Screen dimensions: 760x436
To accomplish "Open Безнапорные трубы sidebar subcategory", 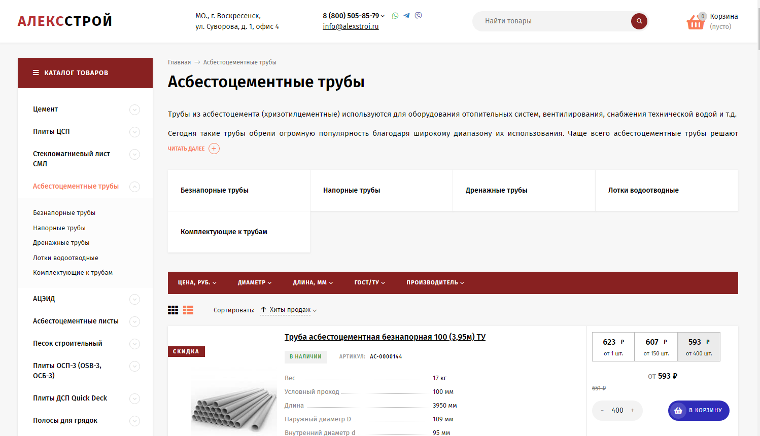I will coord(64,213).
